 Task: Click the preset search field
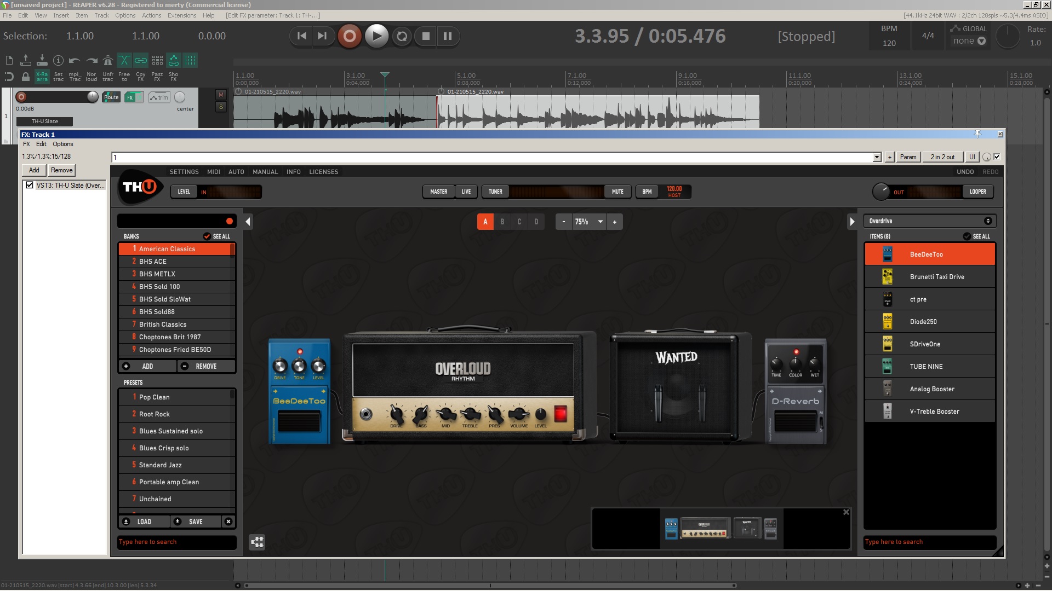[x=177, y=542]
